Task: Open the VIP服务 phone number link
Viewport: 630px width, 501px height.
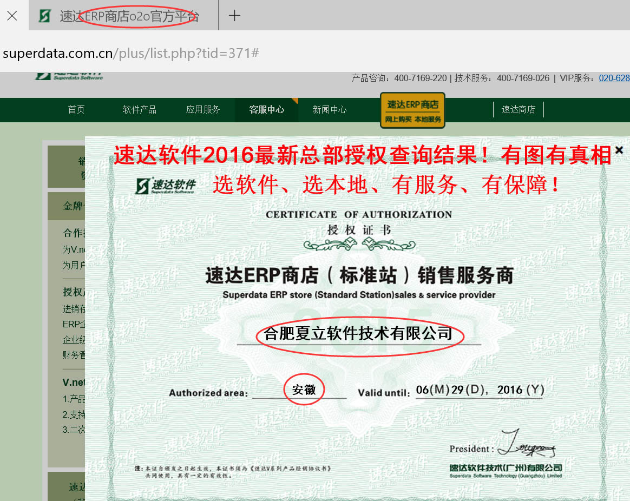Action: click(x=614, y=78)
